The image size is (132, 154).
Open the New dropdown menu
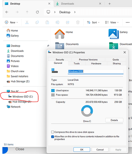(11, 22)
